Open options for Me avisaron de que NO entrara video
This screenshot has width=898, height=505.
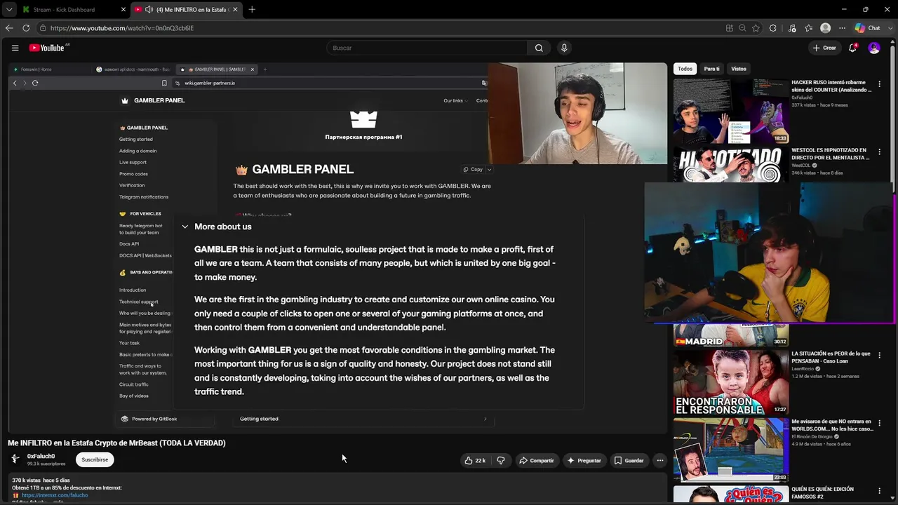(880, 424)
